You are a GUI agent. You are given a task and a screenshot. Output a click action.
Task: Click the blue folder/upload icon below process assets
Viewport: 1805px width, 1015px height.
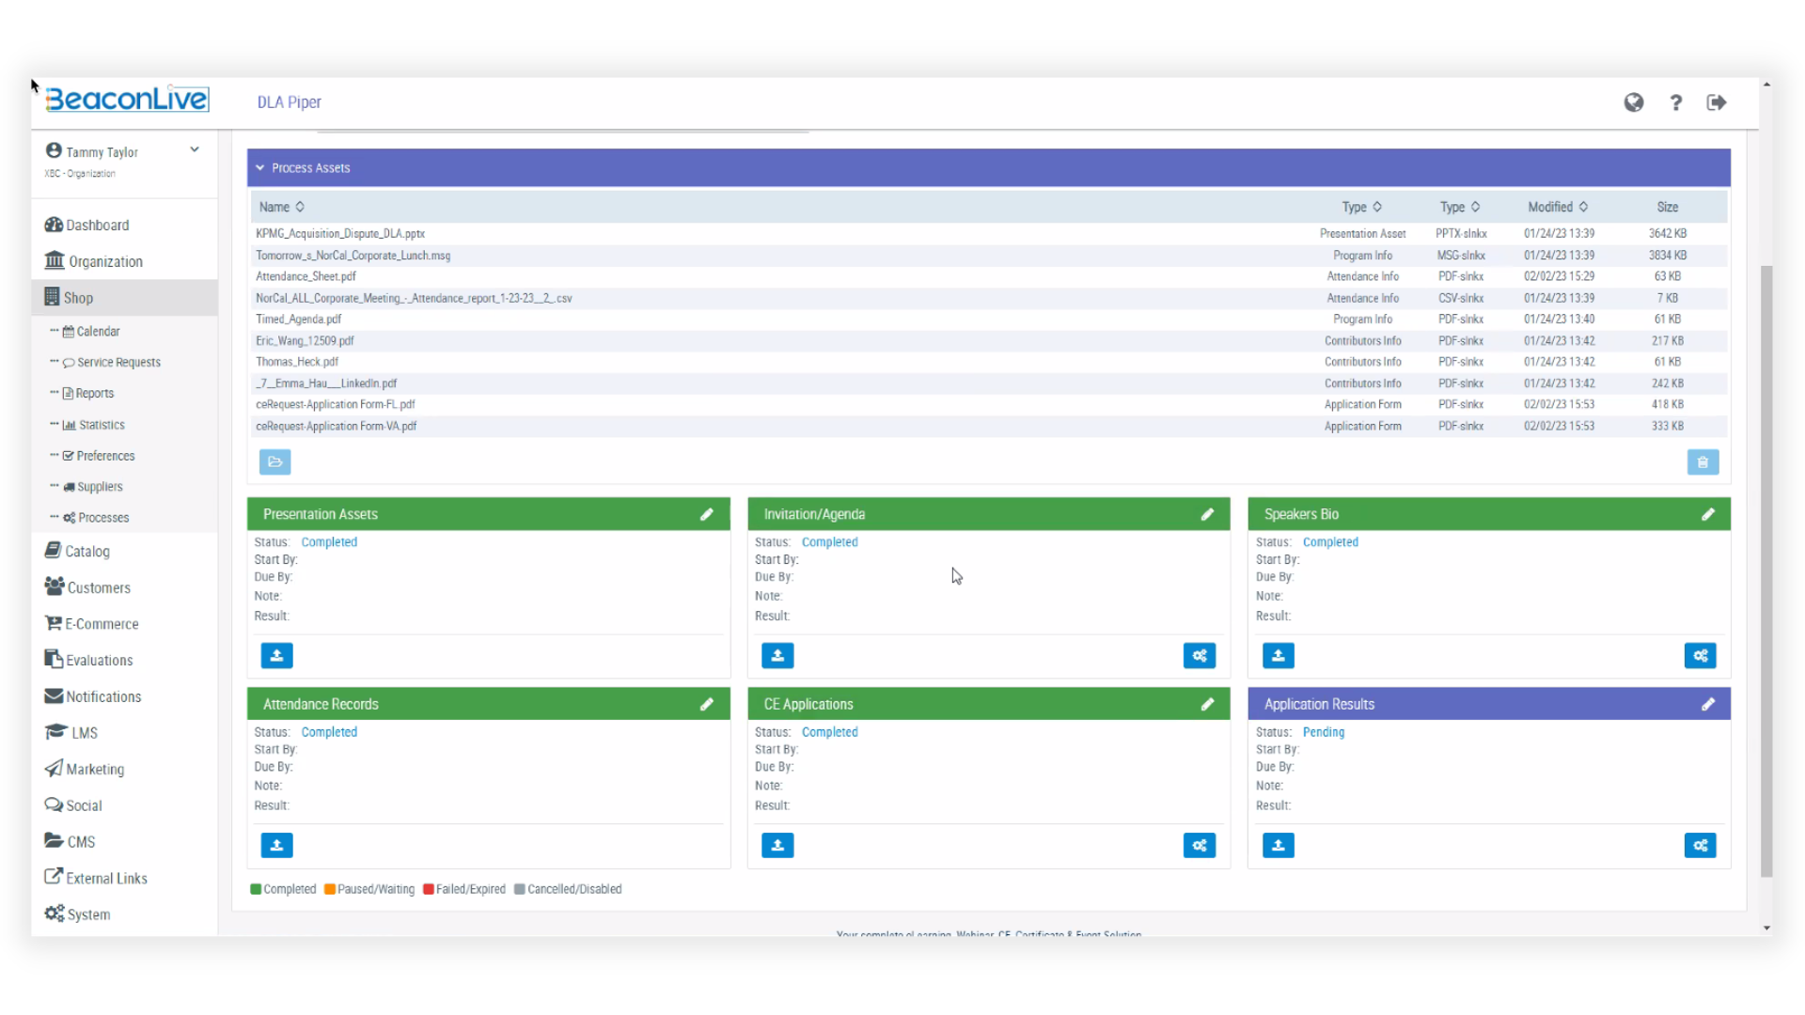pos(274,460)
